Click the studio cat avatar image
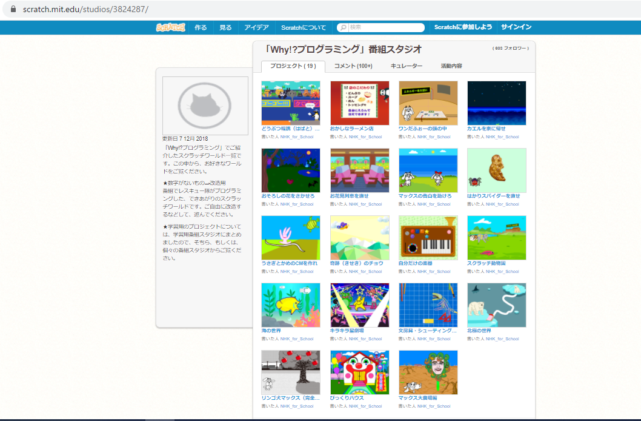The height and width of the screenshot is (421, 641). tap(205, 106)
